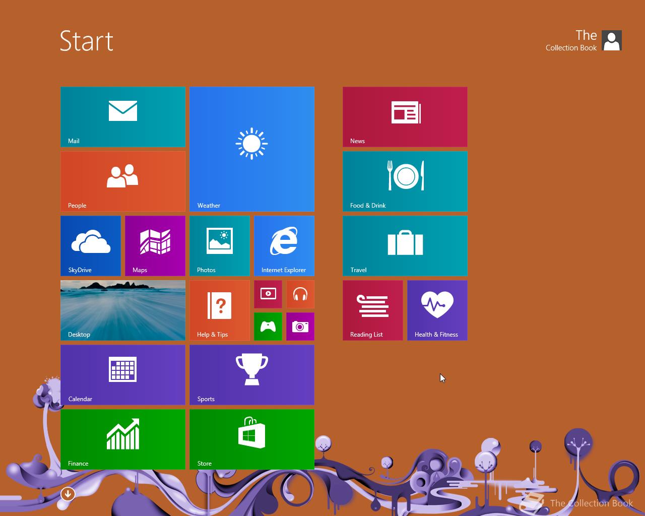The image size is (645, 516).
Task: Launch SkyDrive tile
Action: coord(91,246)
